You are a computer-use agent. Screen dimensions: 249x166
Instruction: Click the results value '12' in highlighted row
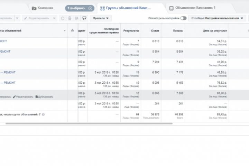point(138,93)
